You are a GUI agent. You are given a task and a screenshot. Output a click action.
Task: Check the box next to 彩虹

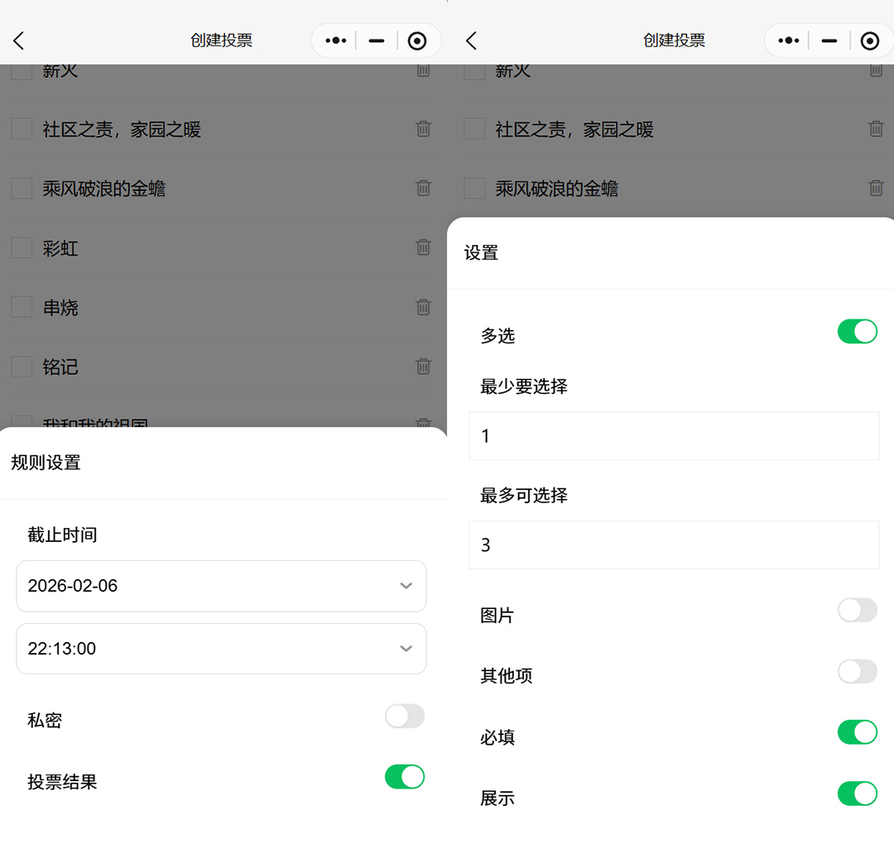click(x=22, y=247)
